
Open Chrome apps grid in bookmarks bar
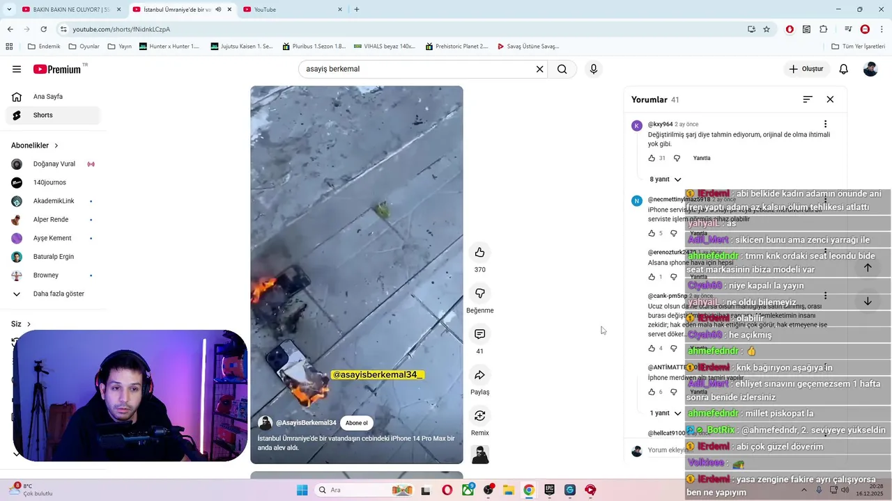pos(9,47)
